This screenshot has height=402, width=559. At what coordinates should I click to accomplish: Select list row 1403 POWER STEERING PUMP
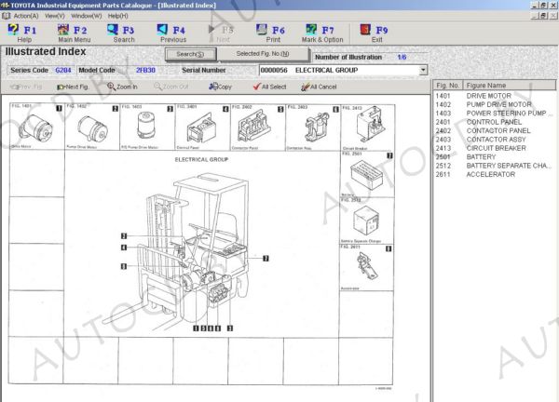494,114
